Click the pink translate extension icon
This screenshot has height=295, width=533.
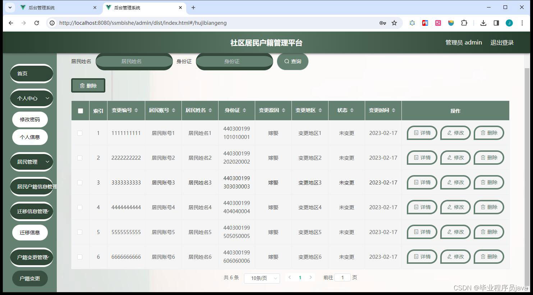coord(438,23)
